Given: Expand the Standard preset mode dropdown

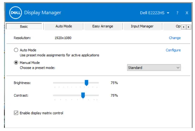Looking at the screenshot, I should pyautogui.click(x=154, y=68).
